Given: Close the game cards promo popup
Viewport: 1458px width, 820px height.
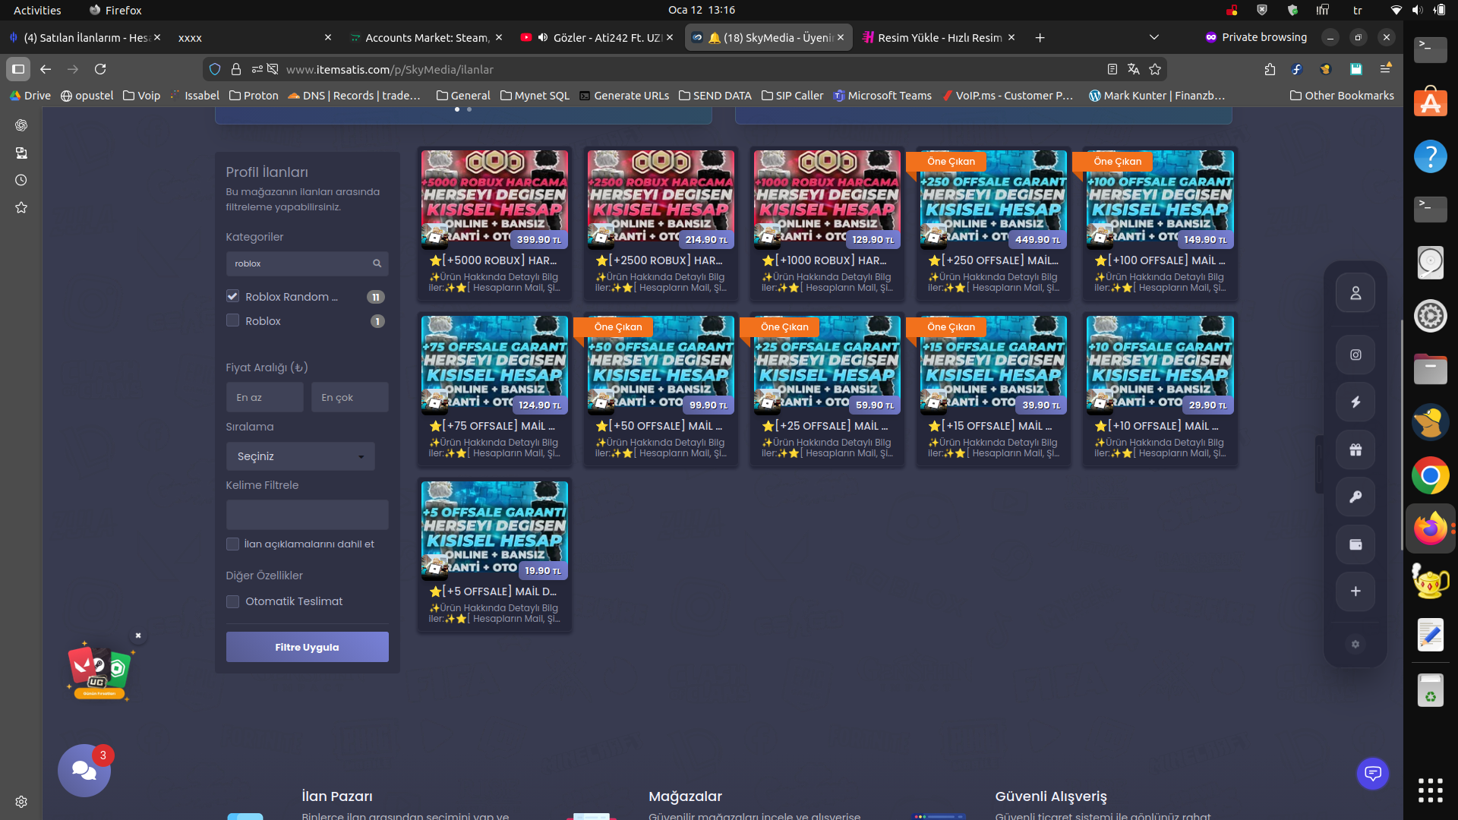Looking at the screenshot, I should [138, 635].
